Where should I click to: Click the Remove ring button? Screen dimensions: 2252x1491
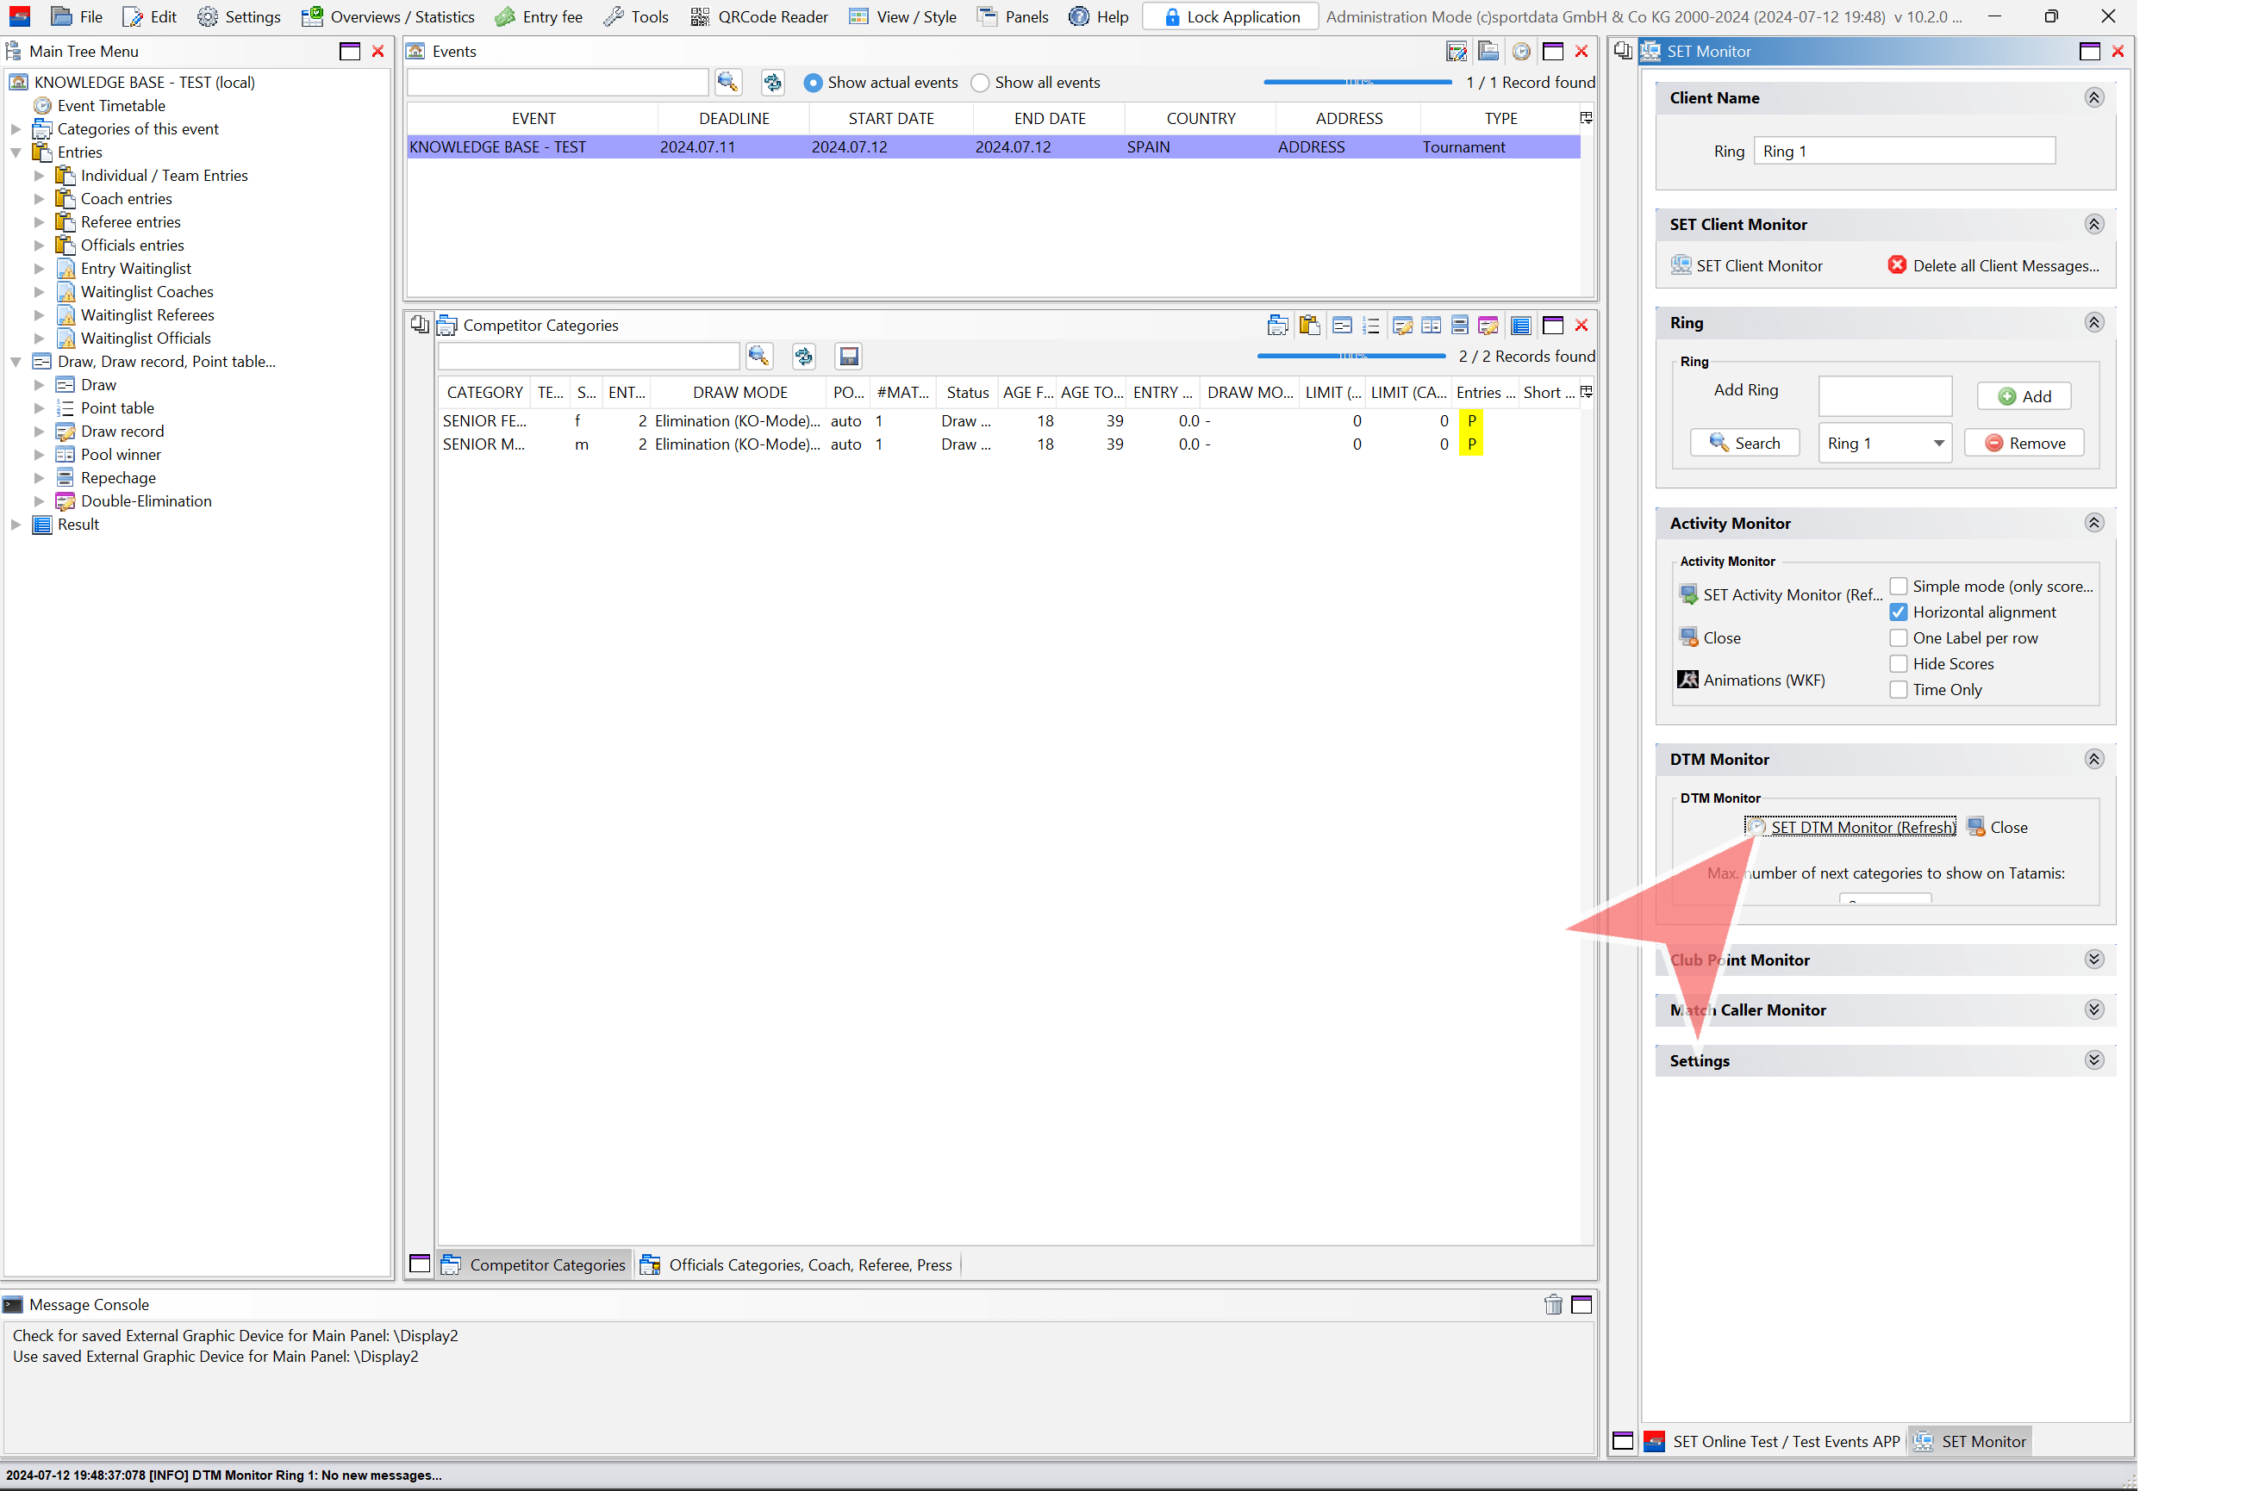click(2023, 442)
